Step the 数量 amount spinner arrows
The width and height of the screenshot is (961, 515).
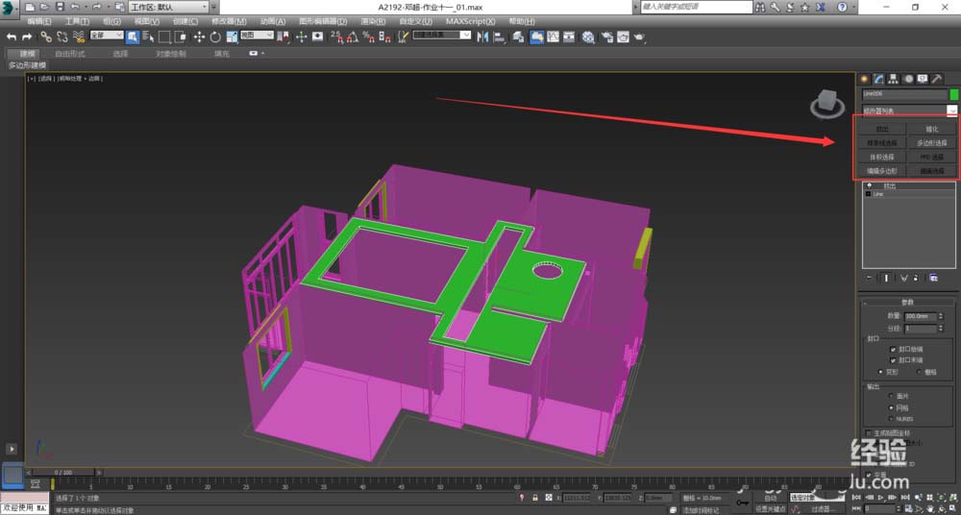point(942,316)
